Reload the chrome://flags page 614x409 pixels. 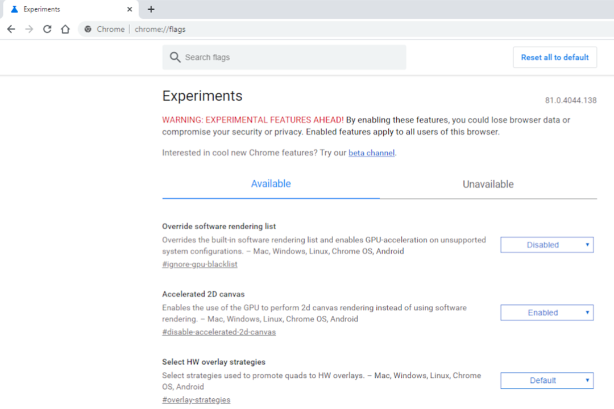(x=47, y=29)
